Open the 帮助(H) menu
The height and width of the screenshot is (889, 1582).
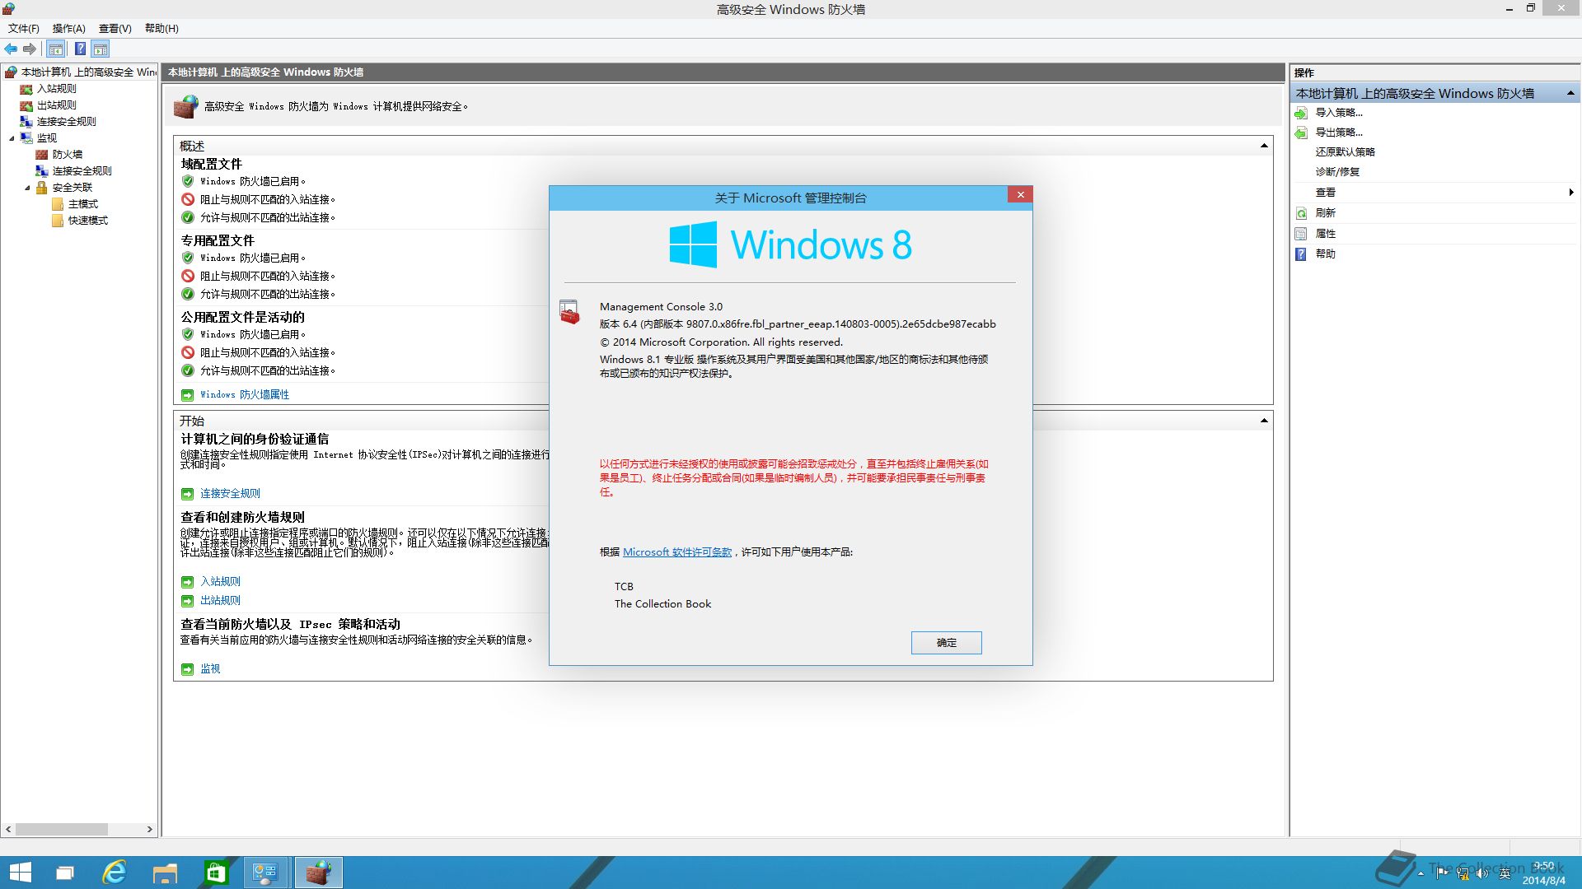click(x=161, y=28)
